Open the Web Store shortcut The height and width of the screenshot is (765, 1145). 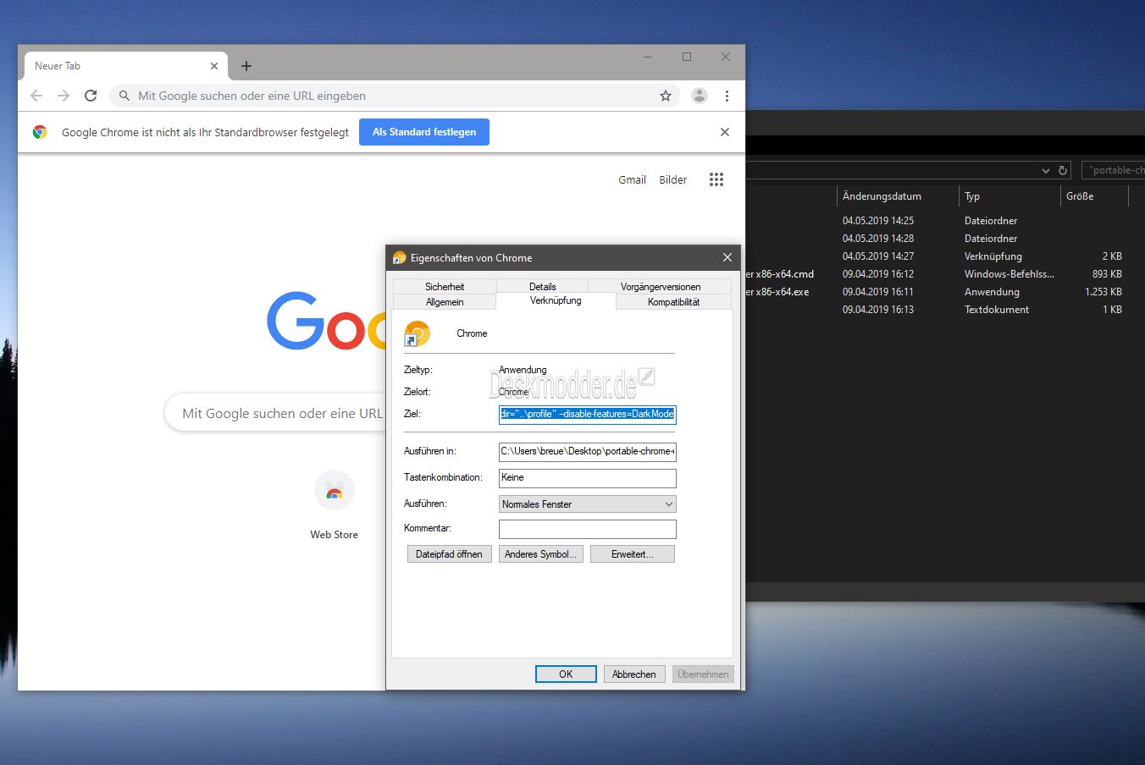click(335, 506)
